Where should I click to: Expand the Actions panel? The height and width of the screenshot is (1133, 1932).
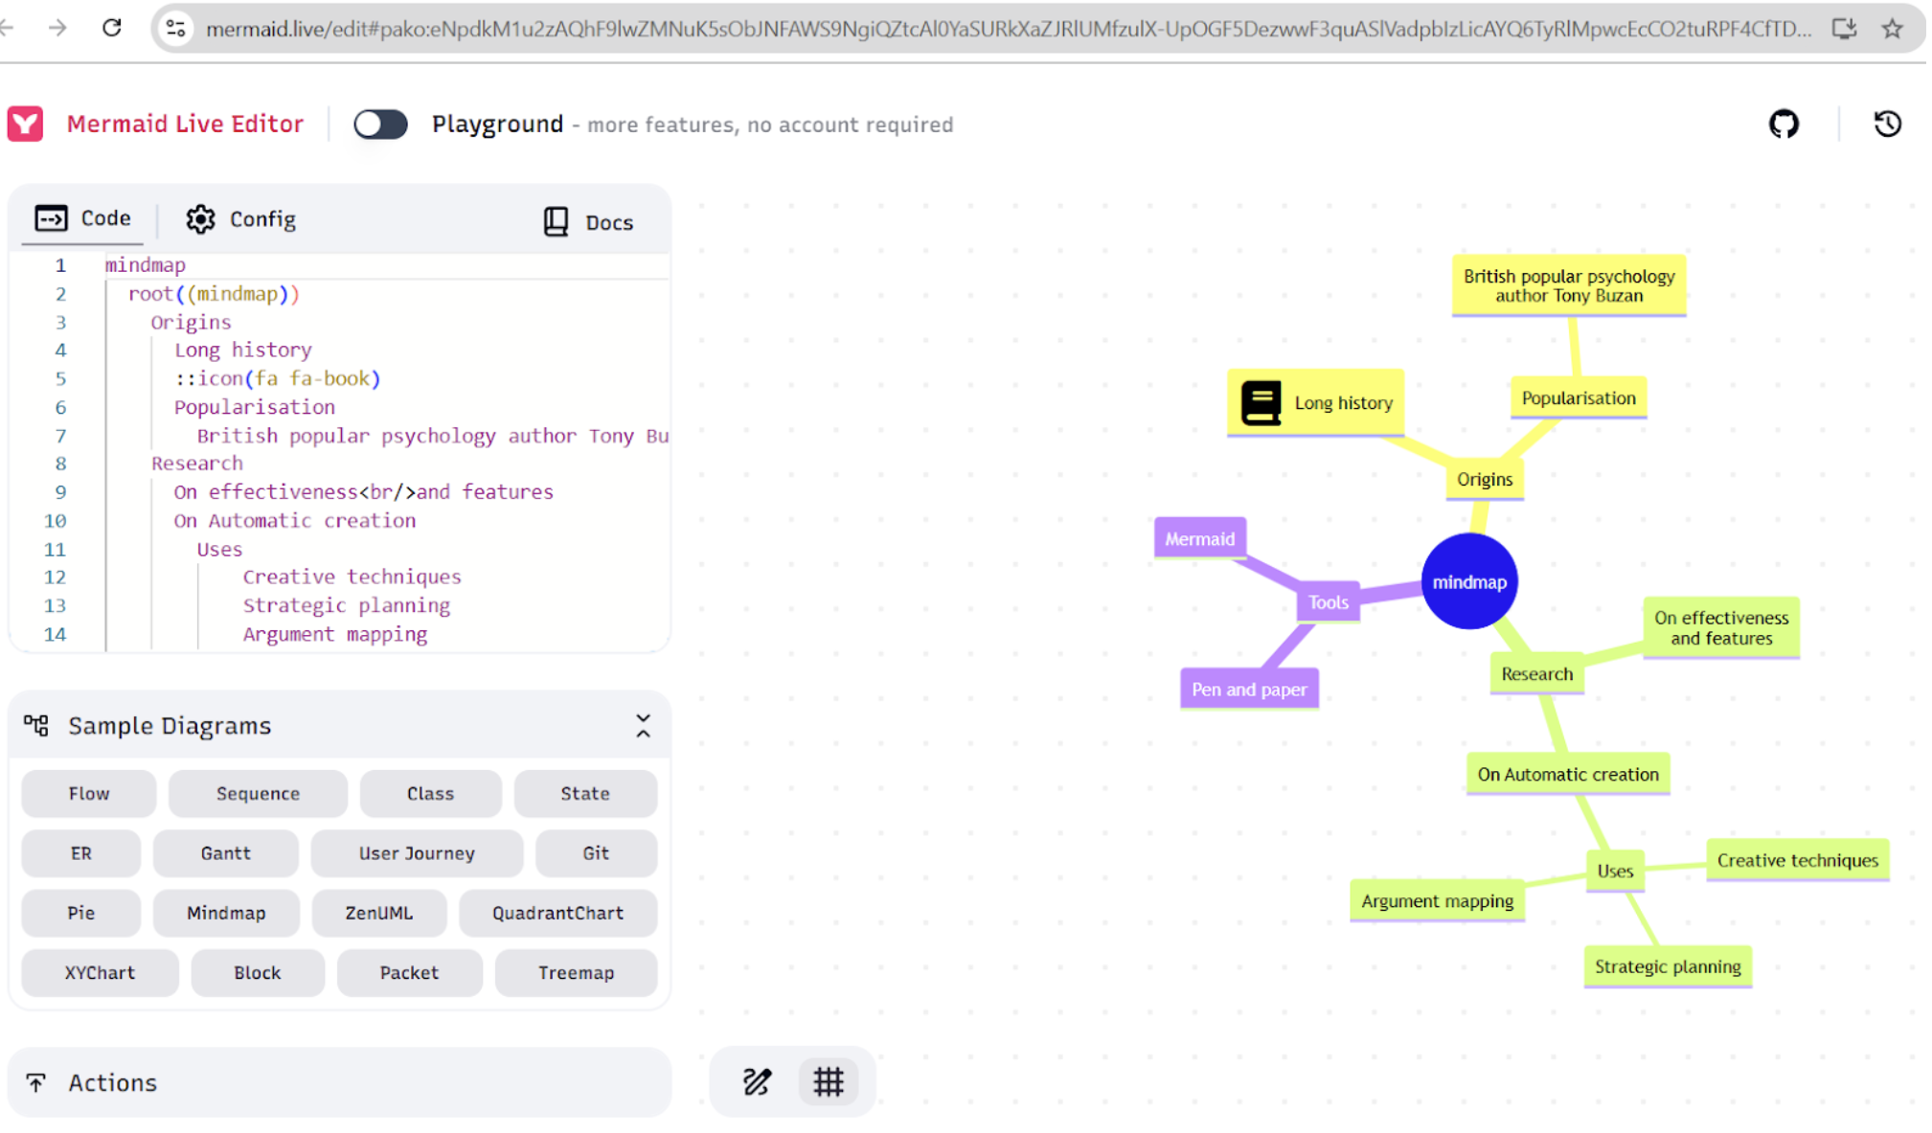(x=340, y=1082)
